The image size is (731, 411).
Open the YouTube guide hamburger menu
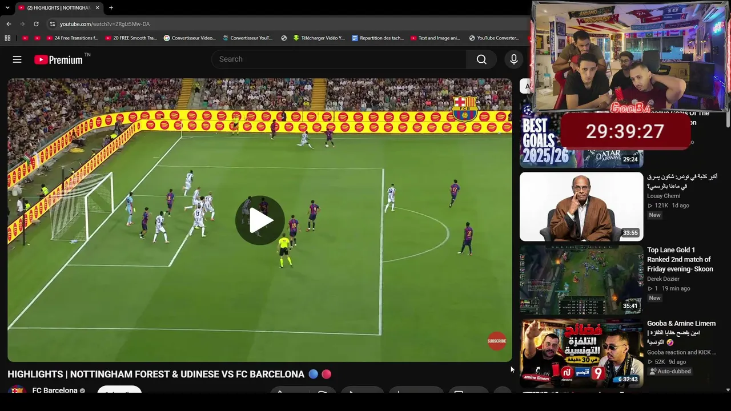[17, 59]
